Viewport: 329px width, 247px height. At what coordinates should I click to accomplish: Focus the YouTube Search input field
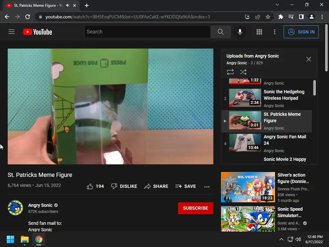(x=147, y=32)
